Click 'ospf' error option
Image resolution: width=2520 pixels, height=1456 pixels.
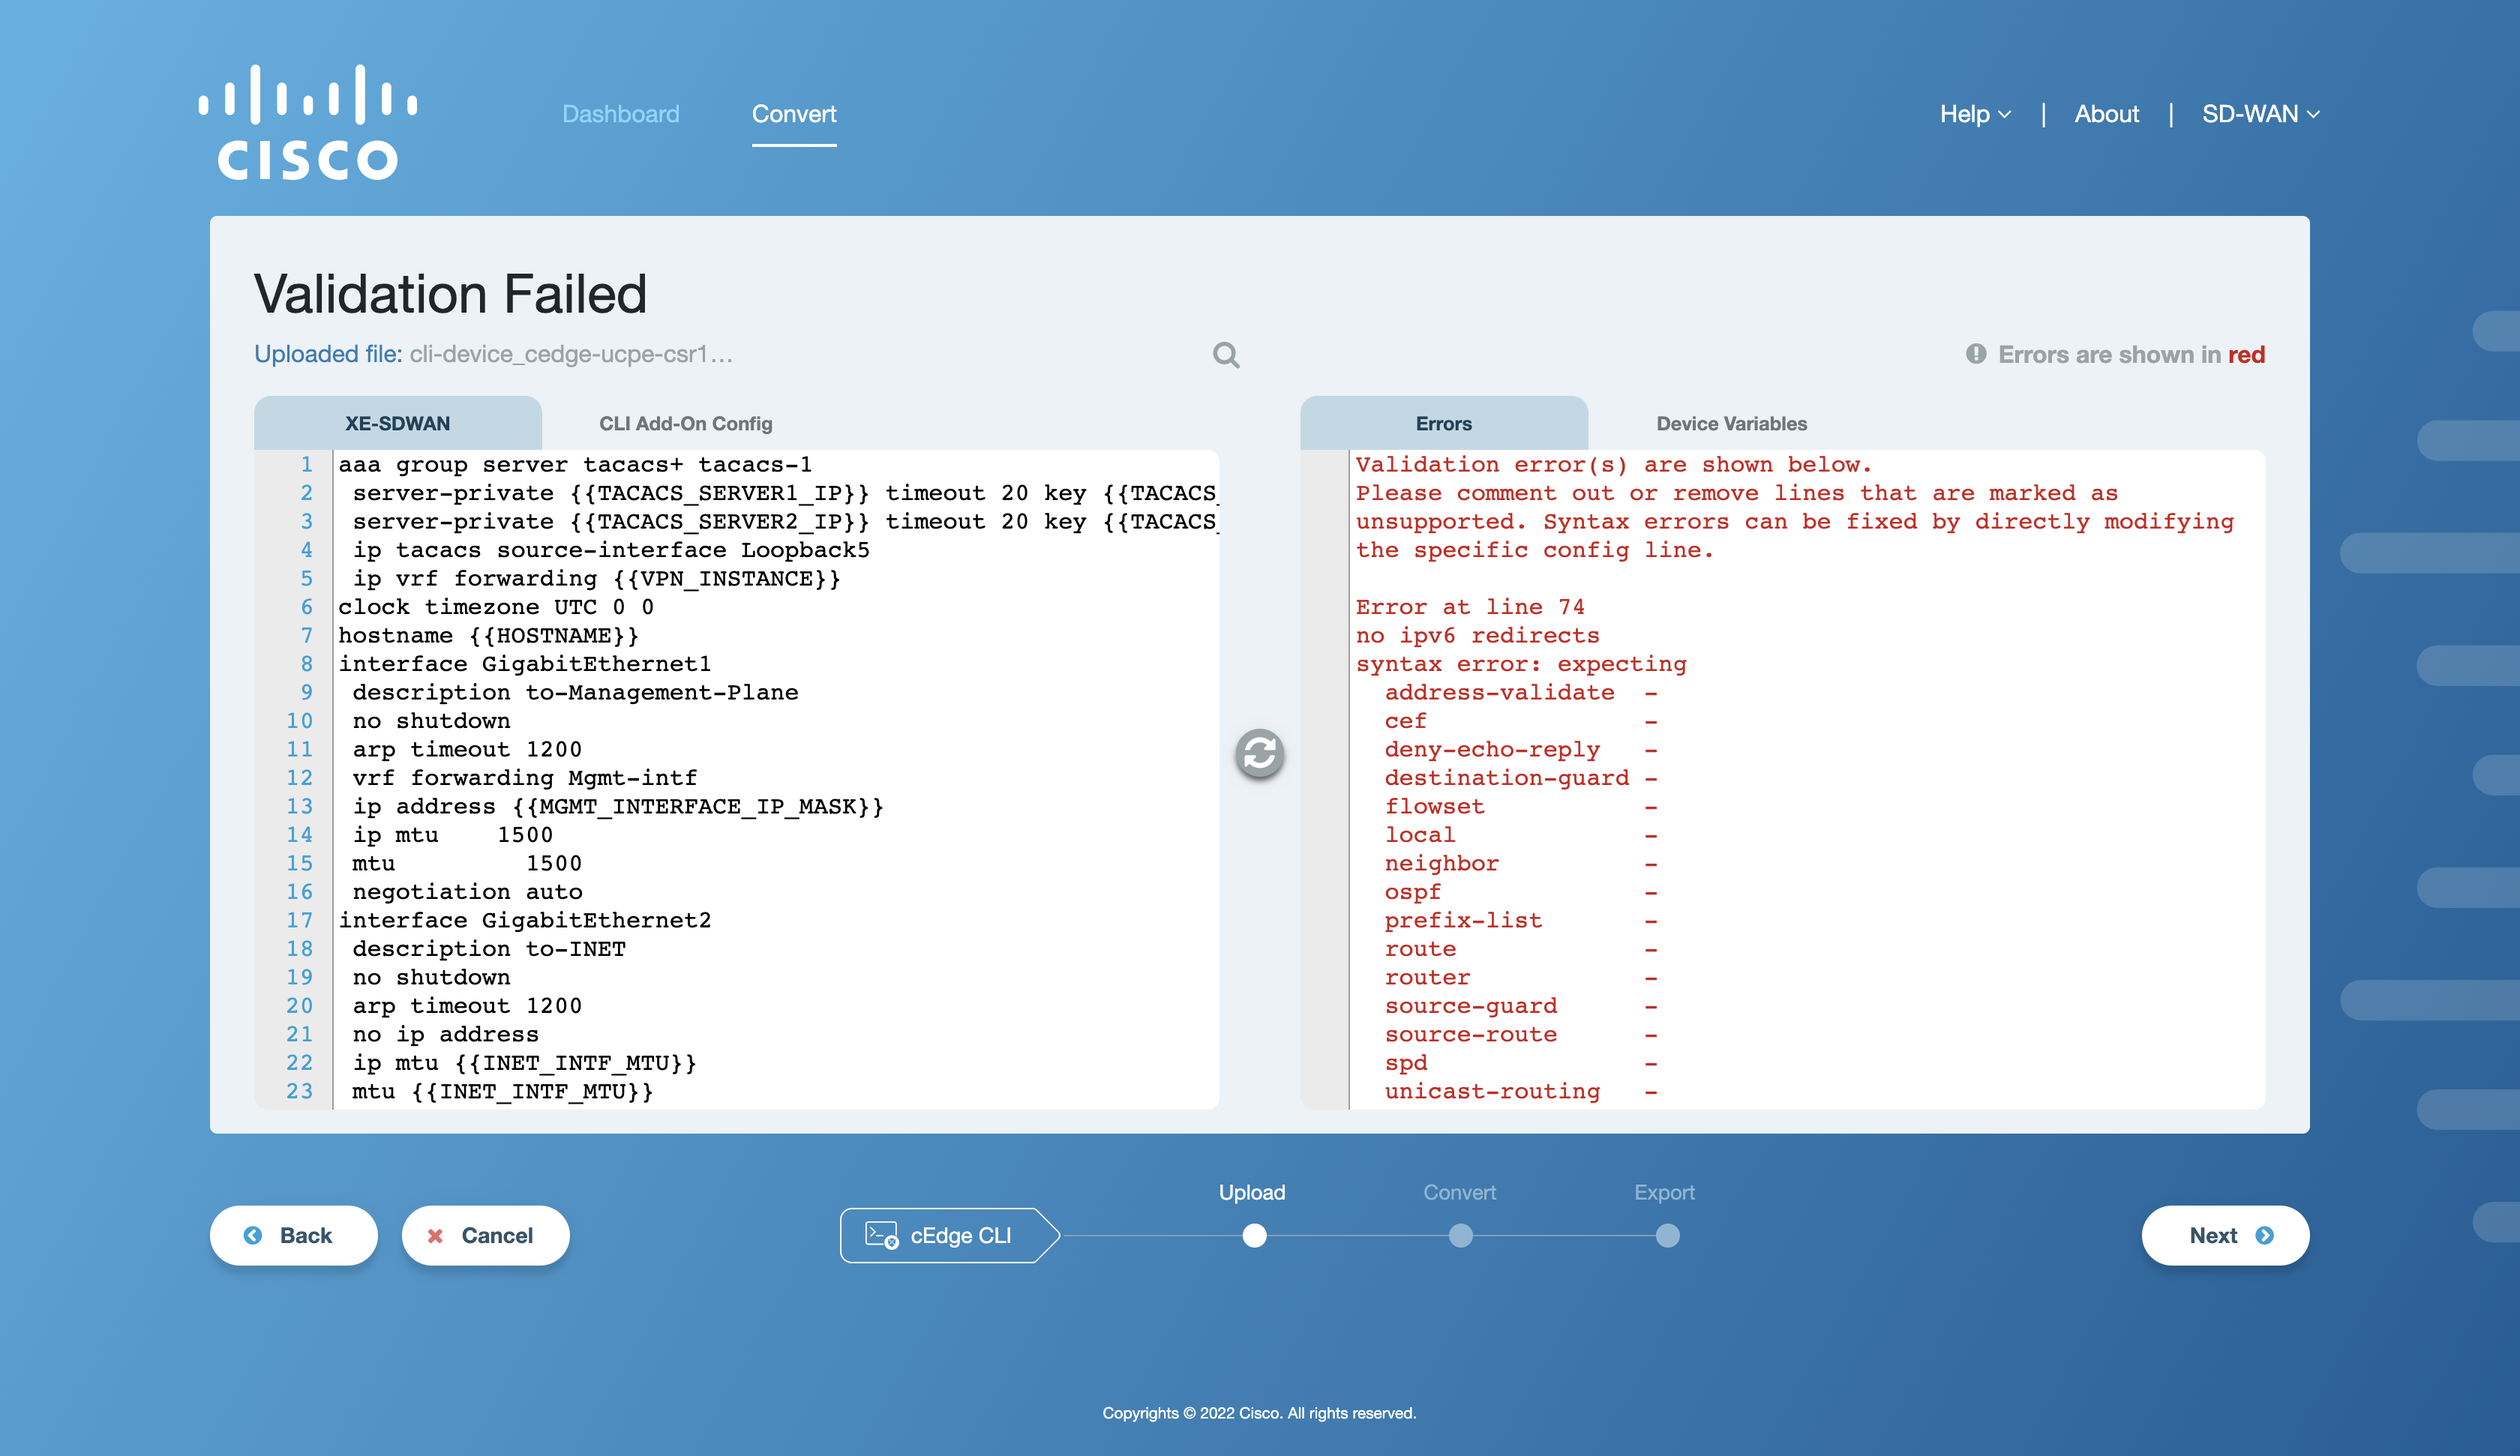pyautogui.click(x=1412, y=892)
